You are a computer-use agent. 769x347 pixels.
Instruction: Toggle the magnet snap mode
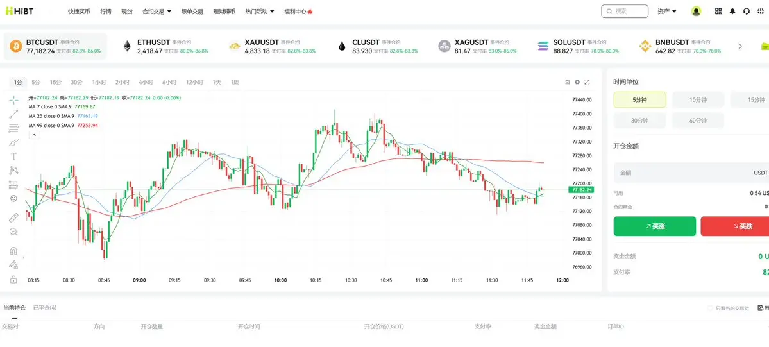(13, 251)
